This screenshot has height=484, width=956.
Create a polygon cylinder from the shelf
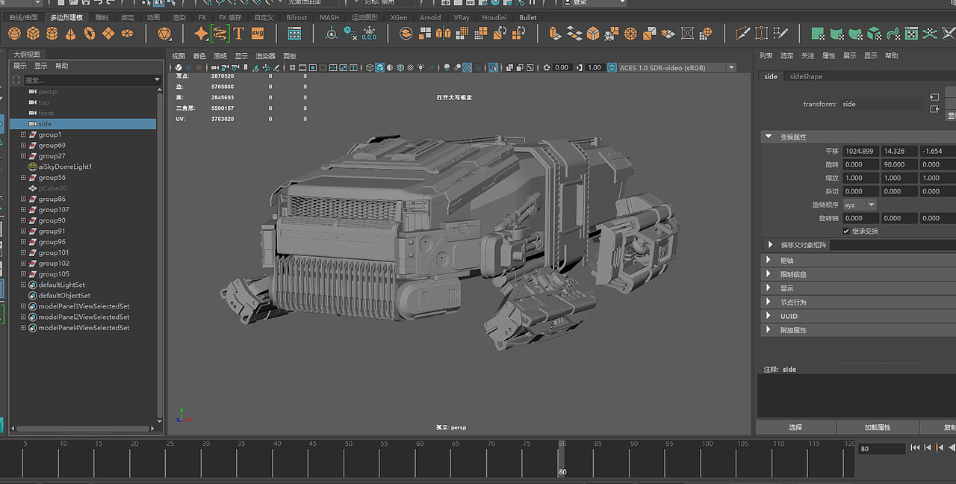pos(52,33)
